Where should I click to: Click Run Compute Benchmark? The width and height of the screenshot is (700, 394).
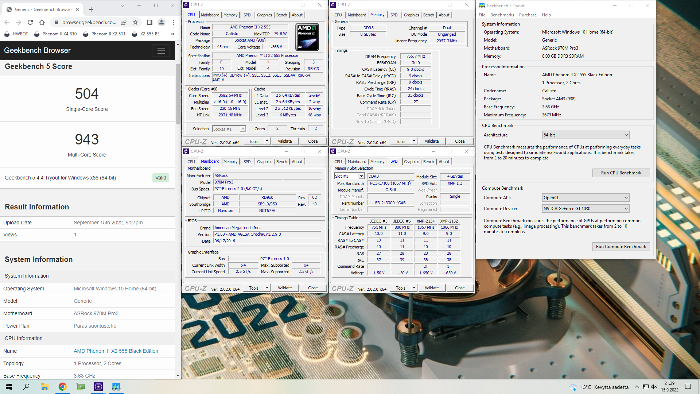pyautogui.click(x=621, y=247)
